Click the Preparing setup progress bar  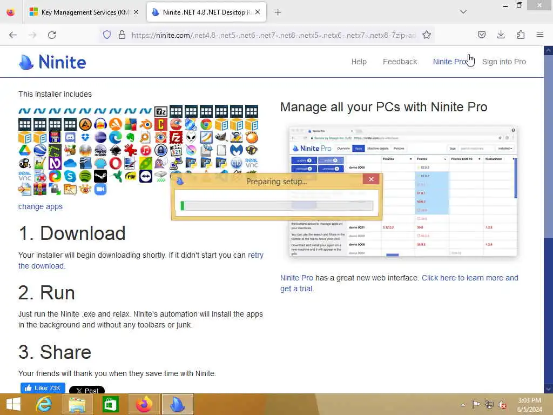click(277, 205)
